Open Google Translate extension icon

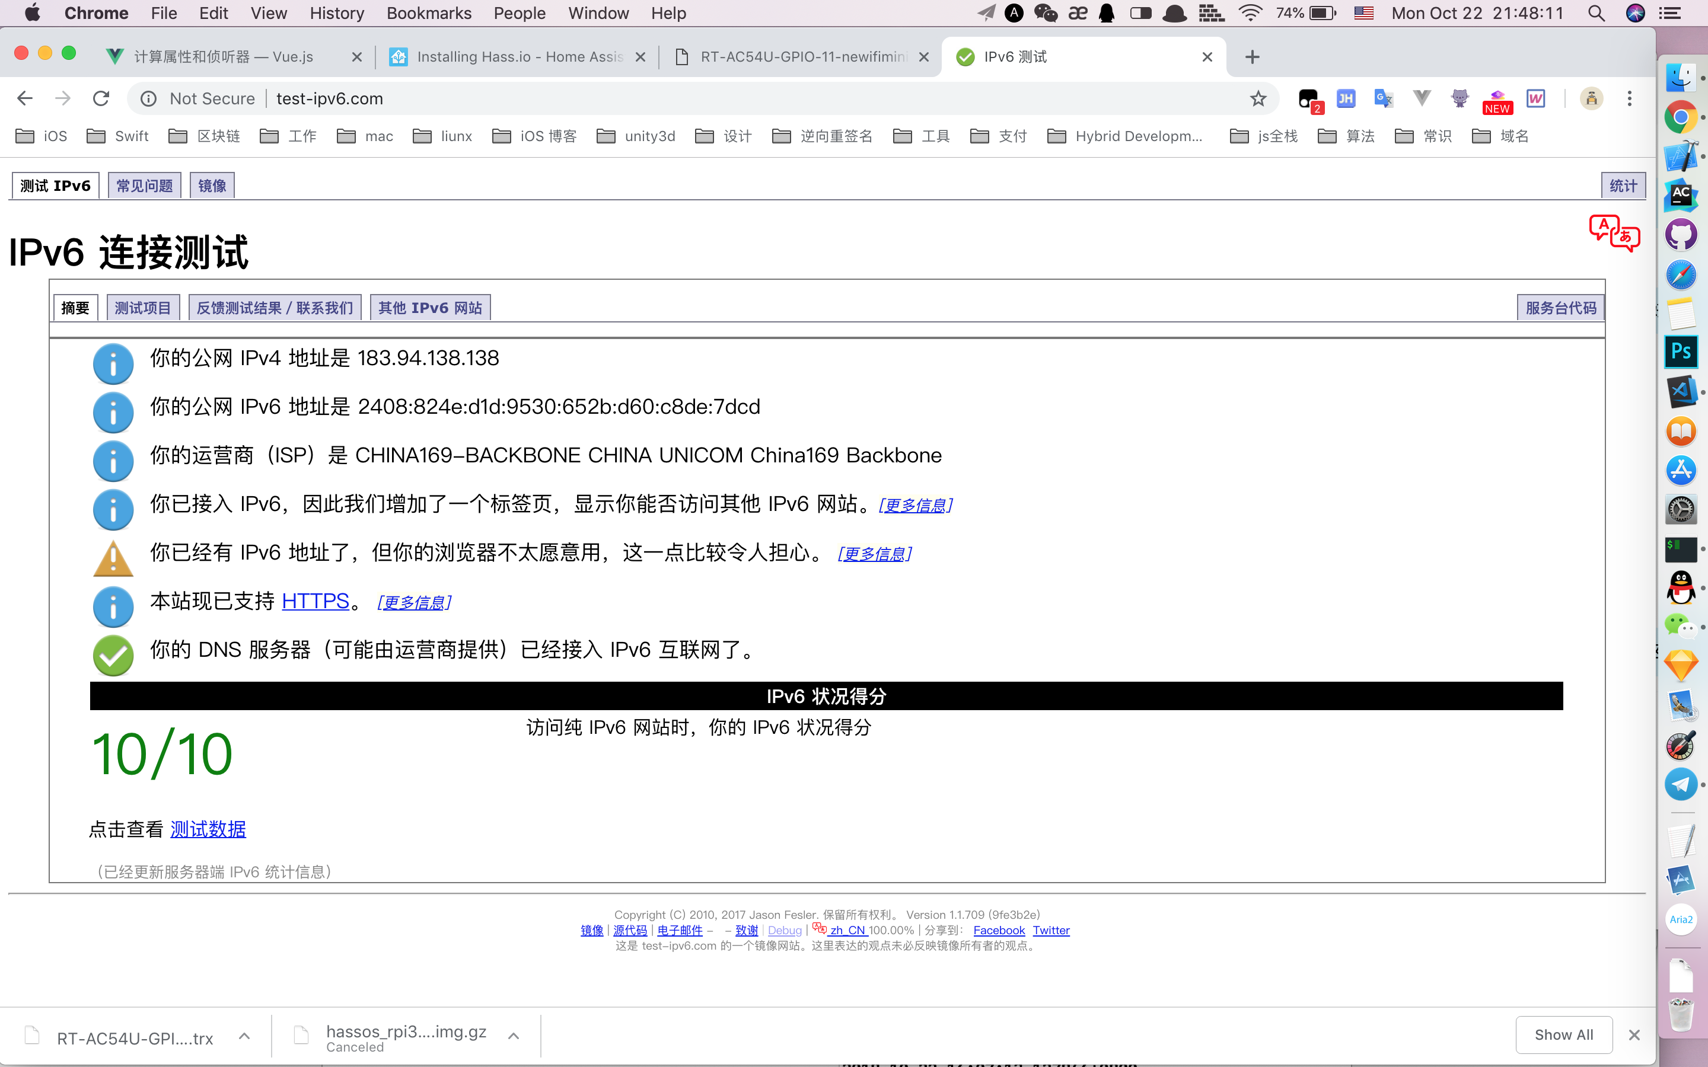pos(1384,99)
